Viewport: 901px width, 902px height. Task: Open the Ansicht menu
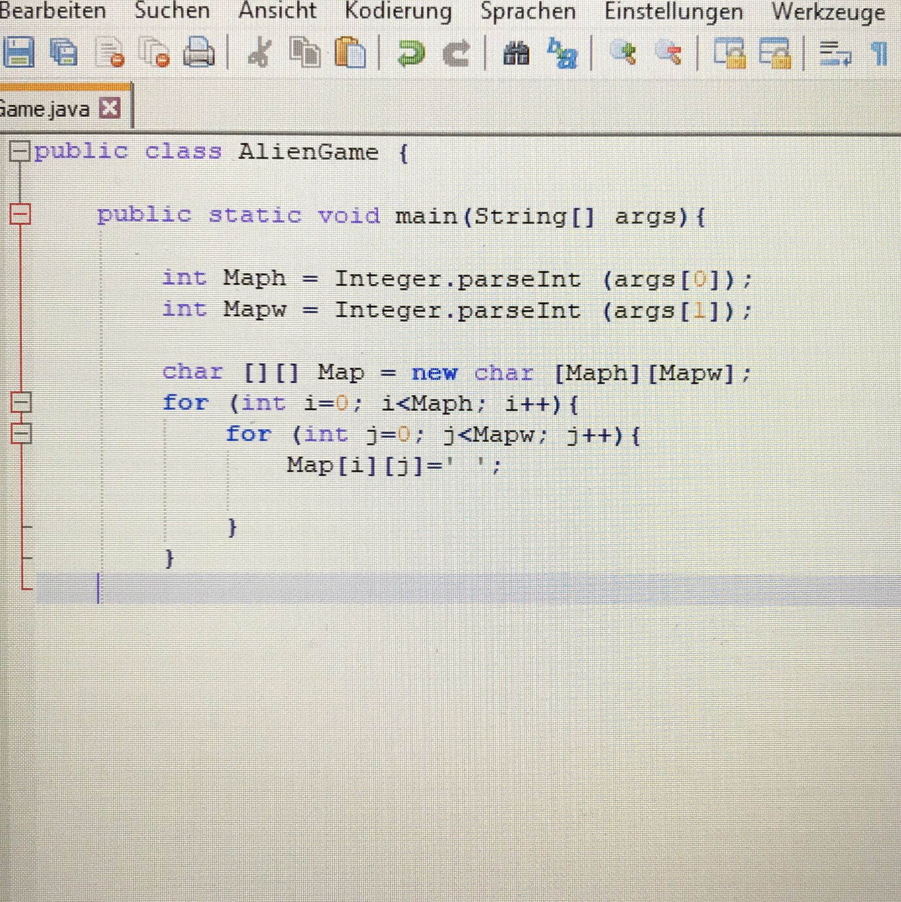[277, 10]
